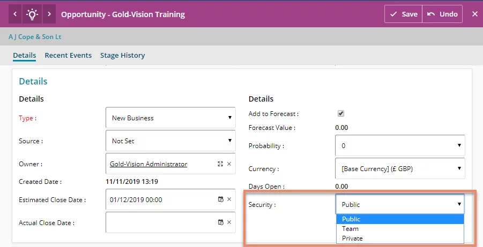Click the Days Open value 0.00
Viewport: 483px width, 247px height.
tap(341, 187)
